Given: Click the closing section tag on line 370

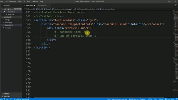Looking at the screenshot, I should point(42,47).
